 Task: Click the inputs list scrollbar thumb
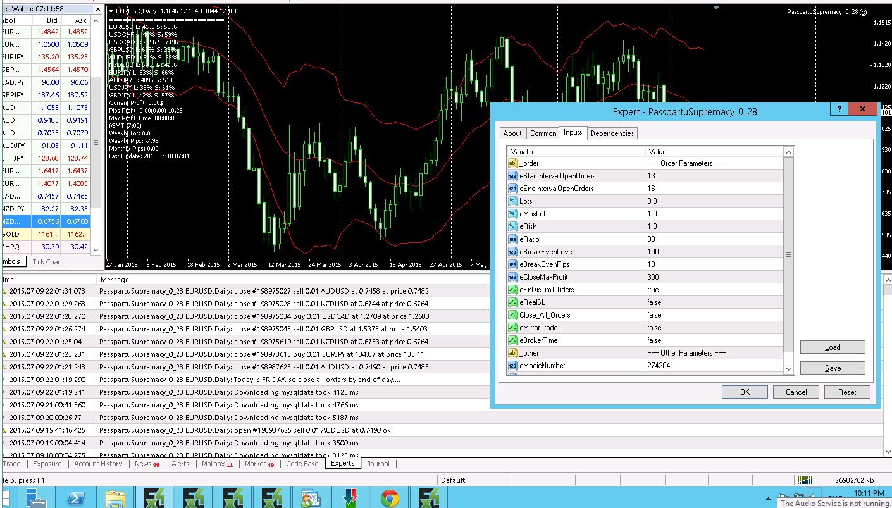click(788, 254)
